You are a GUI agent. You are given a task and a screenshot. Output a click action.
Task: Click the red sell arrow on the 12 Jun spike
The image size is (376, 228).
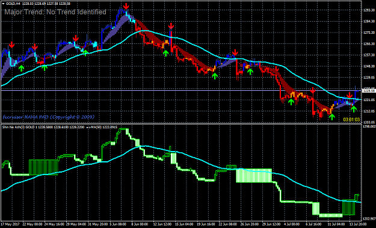click(171, 26)
